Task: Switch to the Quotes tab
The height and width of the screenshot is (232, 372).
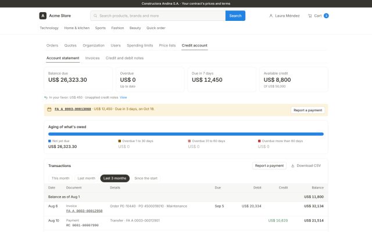Action: tap(70, 45)
